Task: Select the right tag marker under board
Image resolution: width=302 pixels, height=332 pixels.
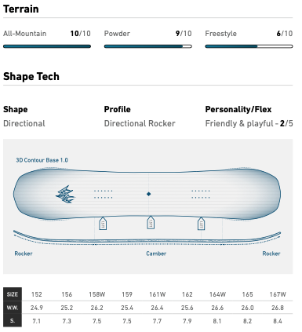Action: coord(201,224)
